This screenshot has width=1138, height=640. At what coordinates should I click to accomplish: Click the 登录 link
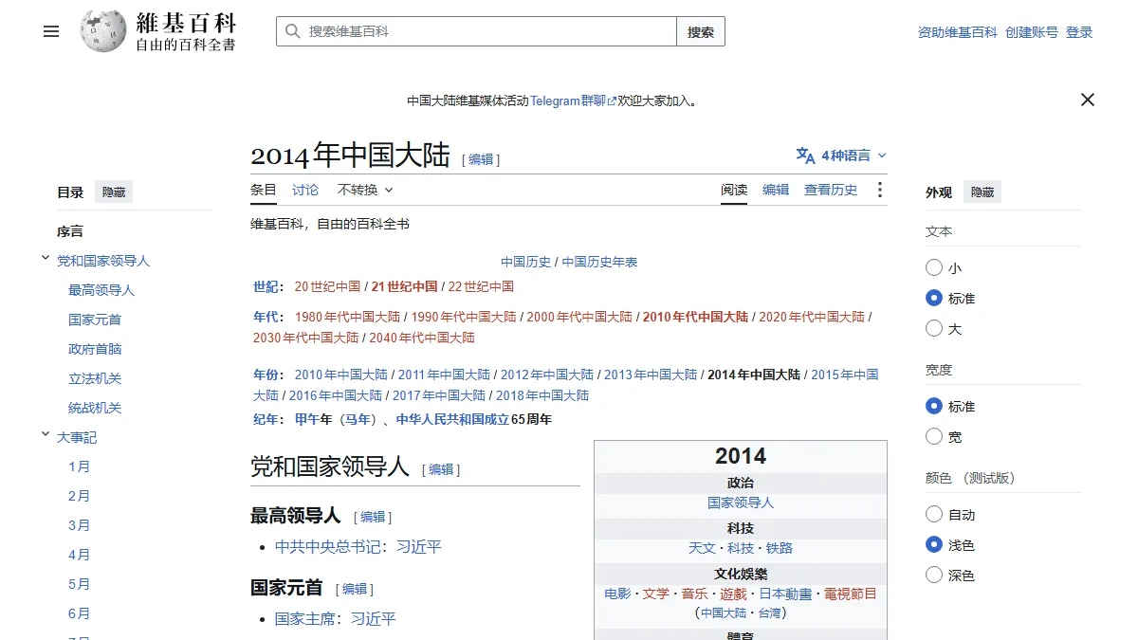[x=1079, y=32]
